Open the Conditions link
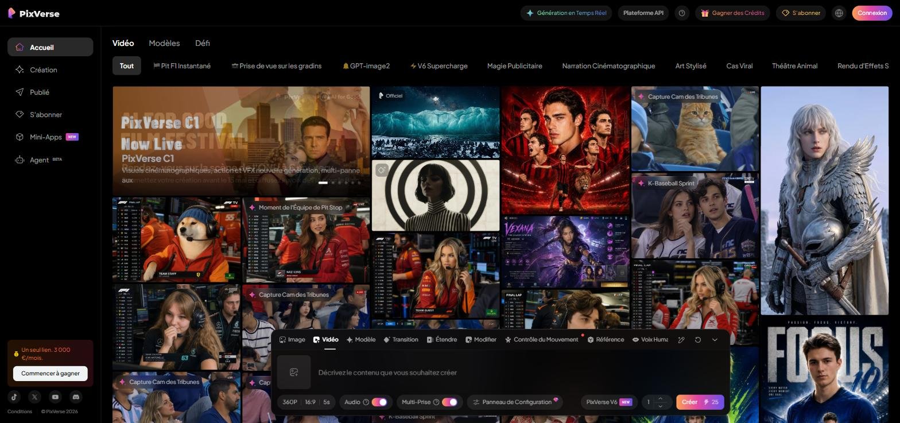The height and width of the screenshot is (423, 900). (20, 412)
